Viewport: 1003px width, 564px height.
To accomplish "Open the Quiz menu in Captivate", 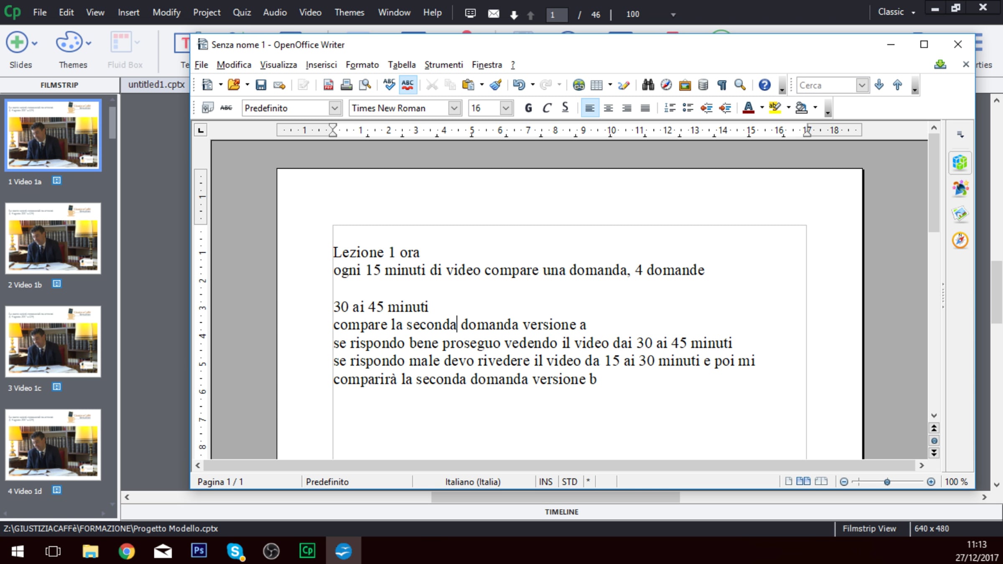I will 242,13.
